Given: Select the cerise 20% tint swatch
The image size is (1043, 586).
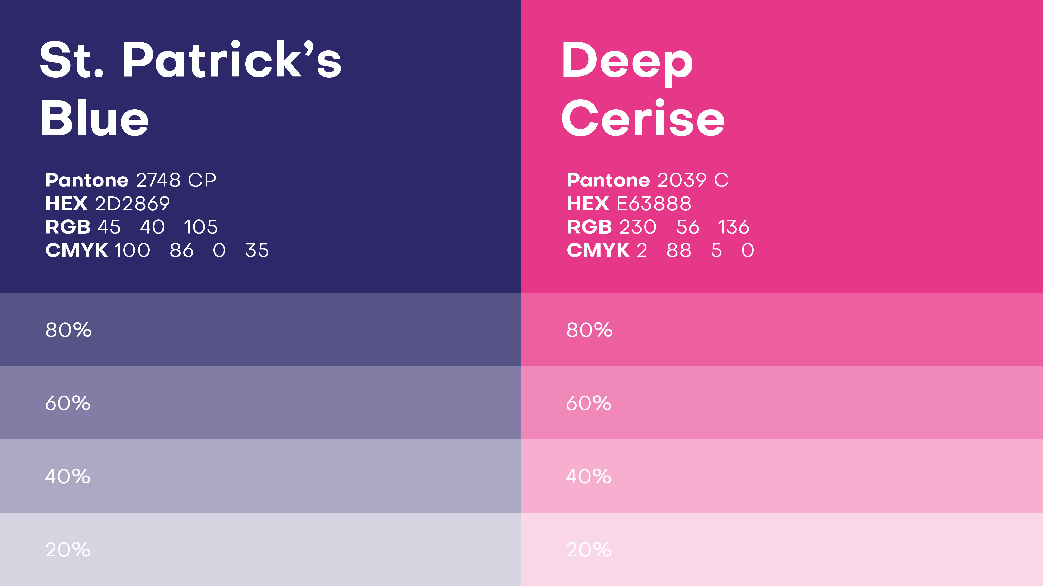Looking at the screenshot, I should 782,549.
